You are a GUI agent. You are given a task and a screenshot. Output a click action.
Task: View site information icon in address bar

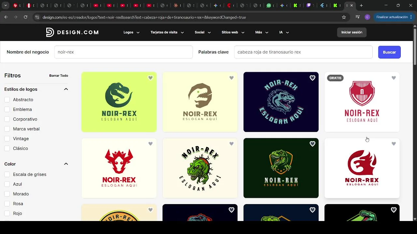(x=37, y=17)
